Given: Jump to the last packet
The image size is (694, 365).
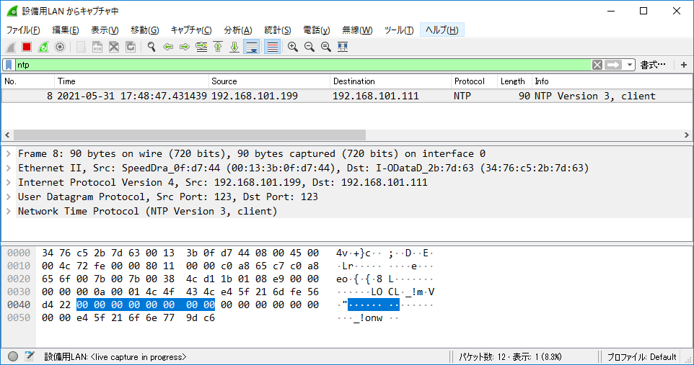Looking at the screenshot, I should coord(234,47).
